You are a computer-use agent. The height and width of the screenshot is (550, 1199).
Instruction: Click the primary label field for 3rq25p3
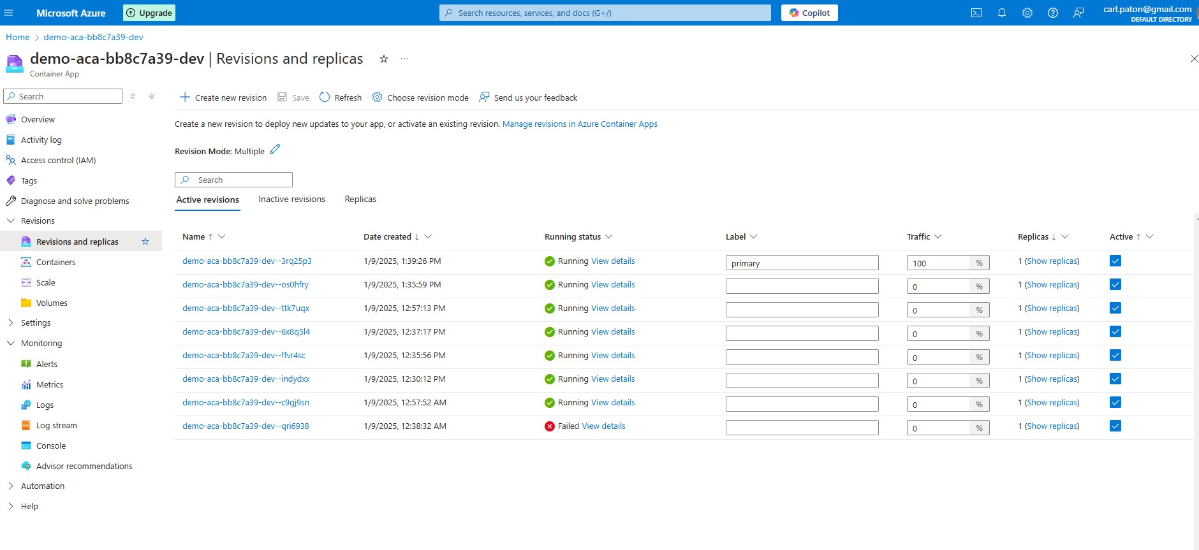[802, 263]
